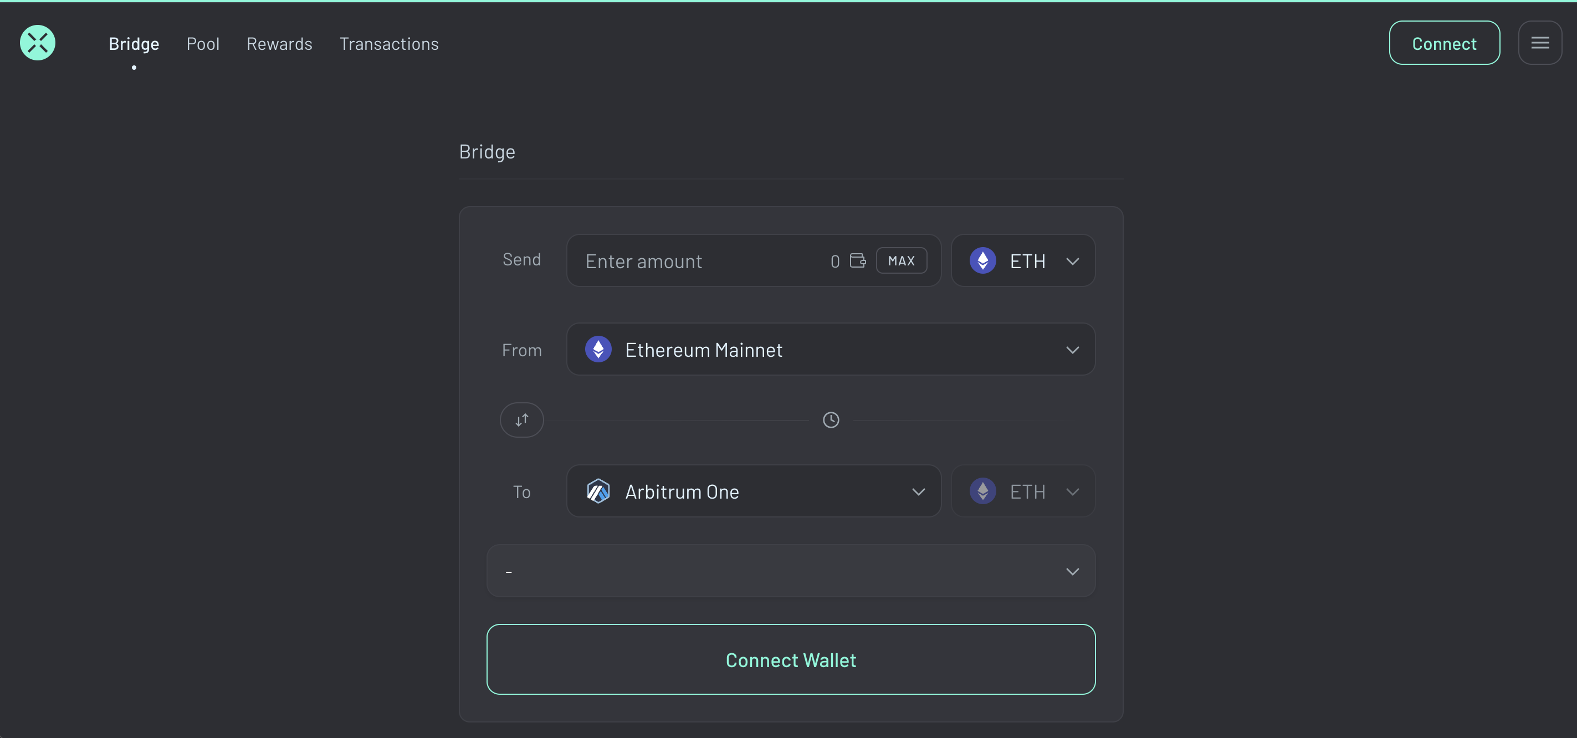Click the Across logo icon

37,43
